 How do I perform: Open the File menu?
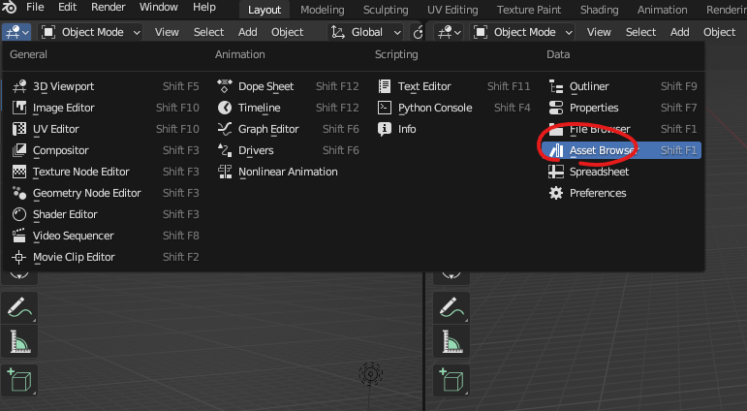[35, 7]
